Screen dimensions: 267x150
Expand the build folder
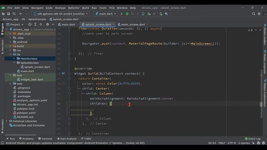pyautogui.click(x=10, y=46)
